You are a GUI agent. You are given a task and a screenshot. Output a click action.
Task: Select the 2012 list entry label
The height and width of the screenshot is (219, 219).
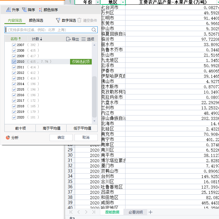[x=21, y=73]
